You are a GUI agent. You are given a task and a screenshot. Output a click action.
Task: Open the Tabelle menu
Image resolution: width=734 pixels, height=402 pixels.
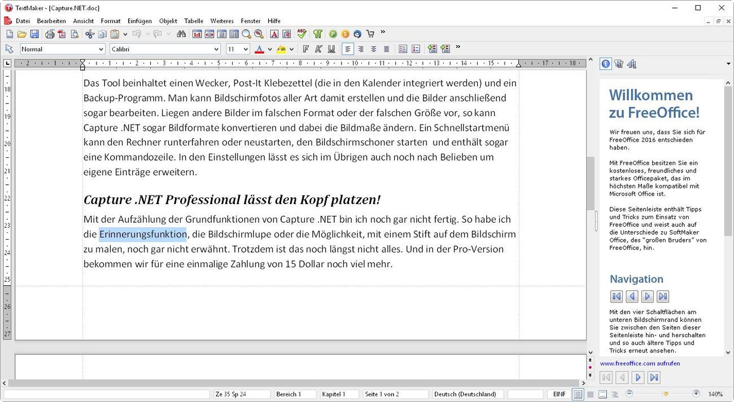[x=193, y=21]
